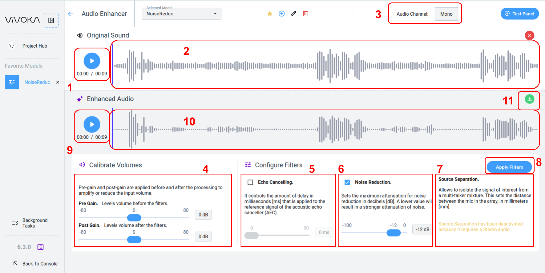The width and height of the screenshot is (545, 273).
Task: Adjust the Noise Reduction slider handle
Action: click(x=394, y=233)
